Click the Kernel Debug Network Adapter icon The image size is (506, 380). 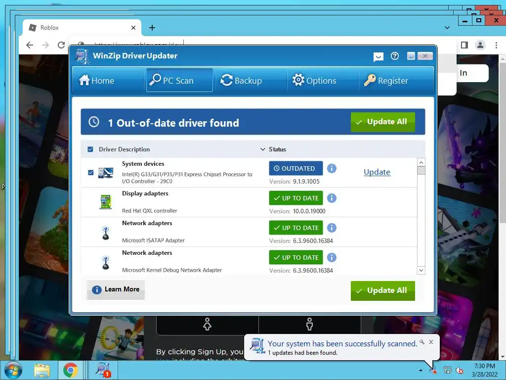tap(106, 262)
